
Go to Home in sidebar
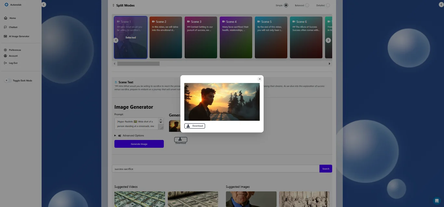12,18
